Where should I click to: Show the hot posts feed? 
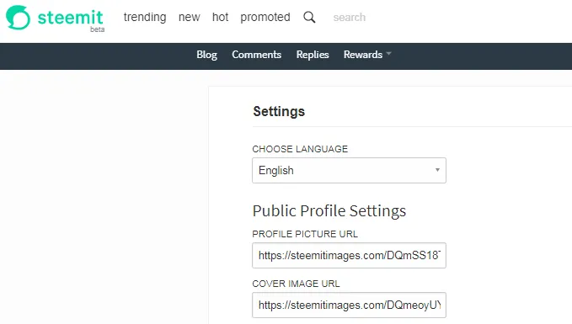(221, 17)
